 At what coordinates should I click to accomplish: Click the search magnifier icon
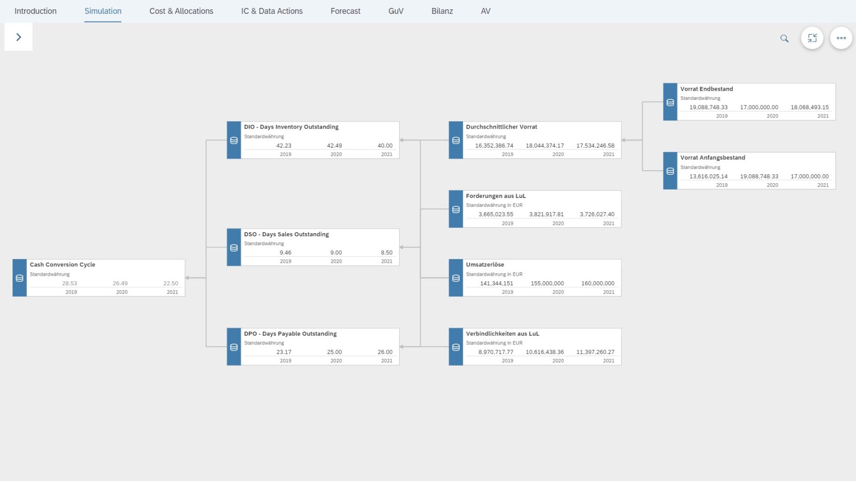(x=784, y=38)
